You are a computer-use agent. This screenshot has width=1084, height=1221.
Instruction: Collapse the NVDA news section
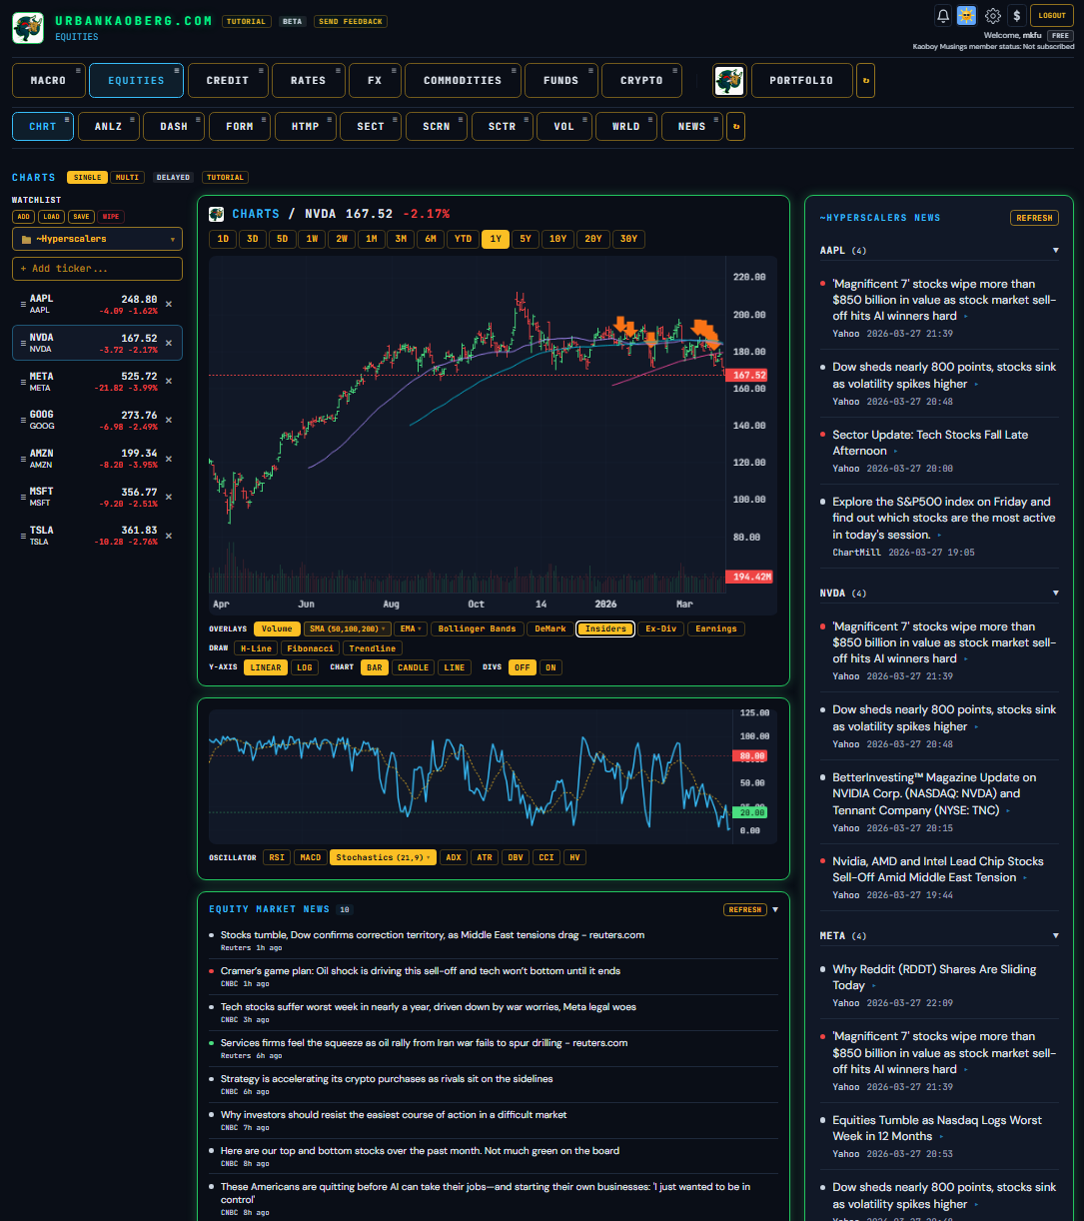(x=1056, y=594)
